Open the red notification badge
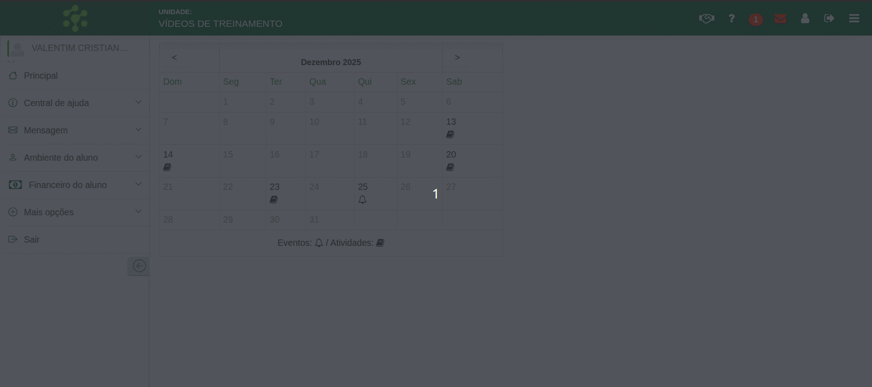The height and width of the screenshot is (387, 872). point(755,20)
